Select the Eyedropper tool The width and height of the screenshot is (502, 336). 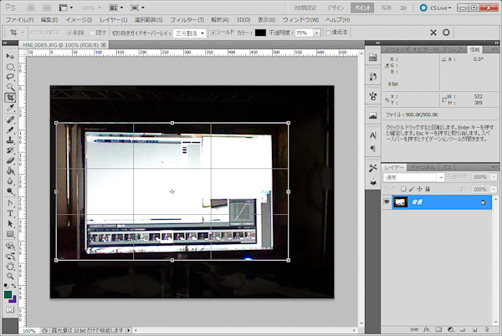coord(10,108)
